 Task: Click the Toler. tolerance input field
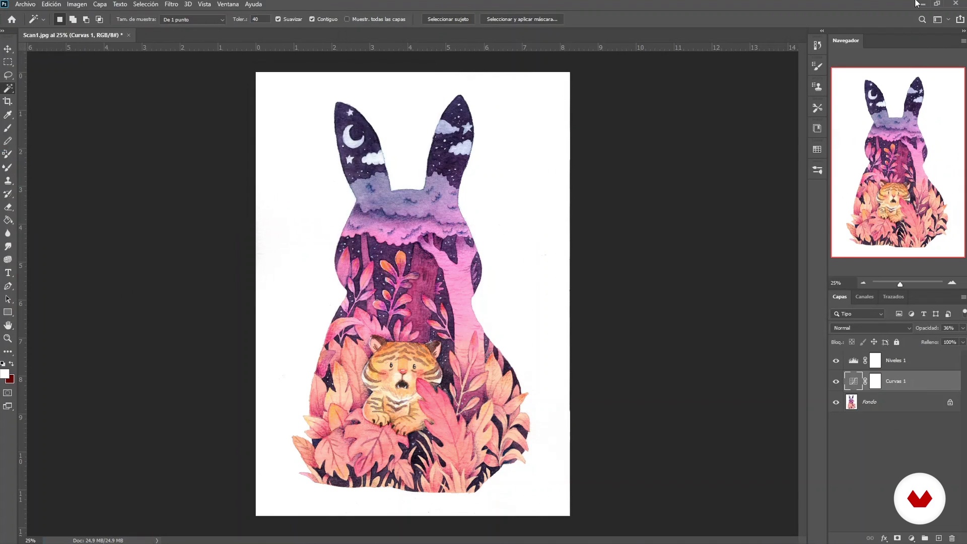(x=260, y=19)
